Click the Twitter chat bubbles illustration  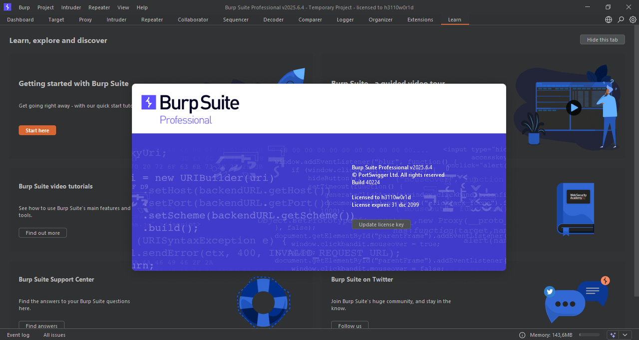pos(577,300)
